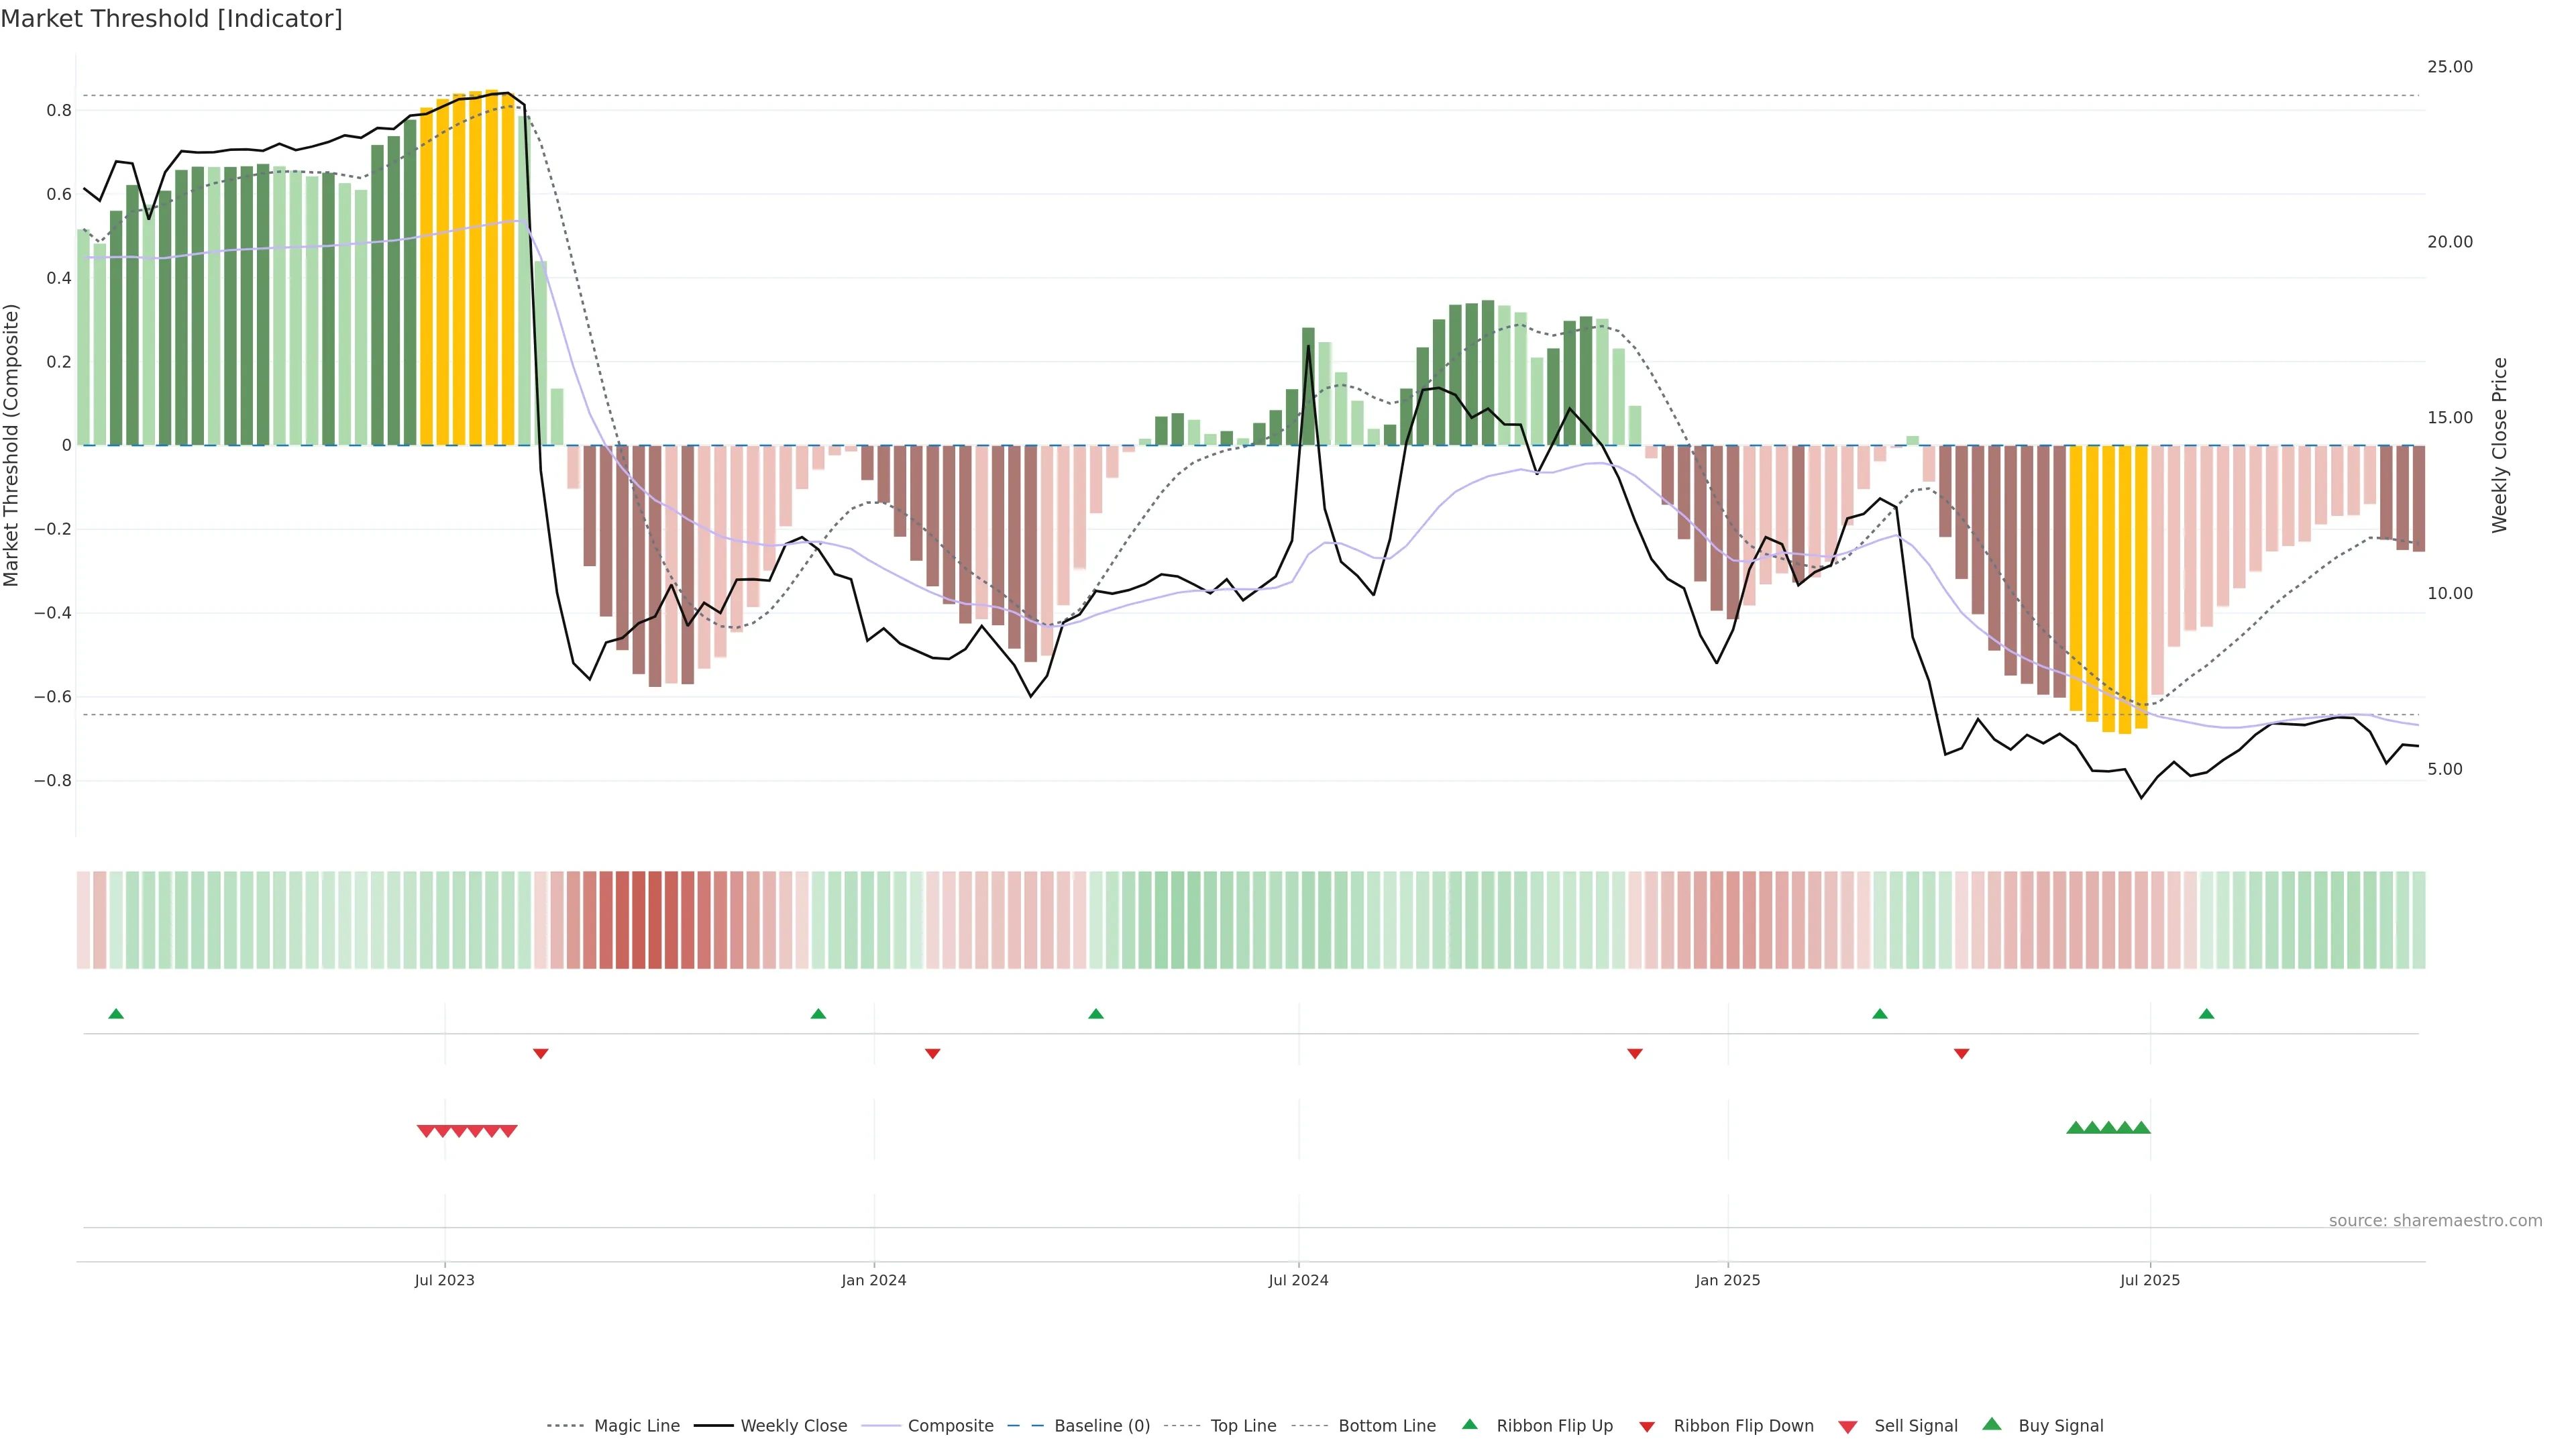Click the Jul 2024 x-axis label
The width and height of the screenshot is (2576, 1449).
[1298, 1280]
